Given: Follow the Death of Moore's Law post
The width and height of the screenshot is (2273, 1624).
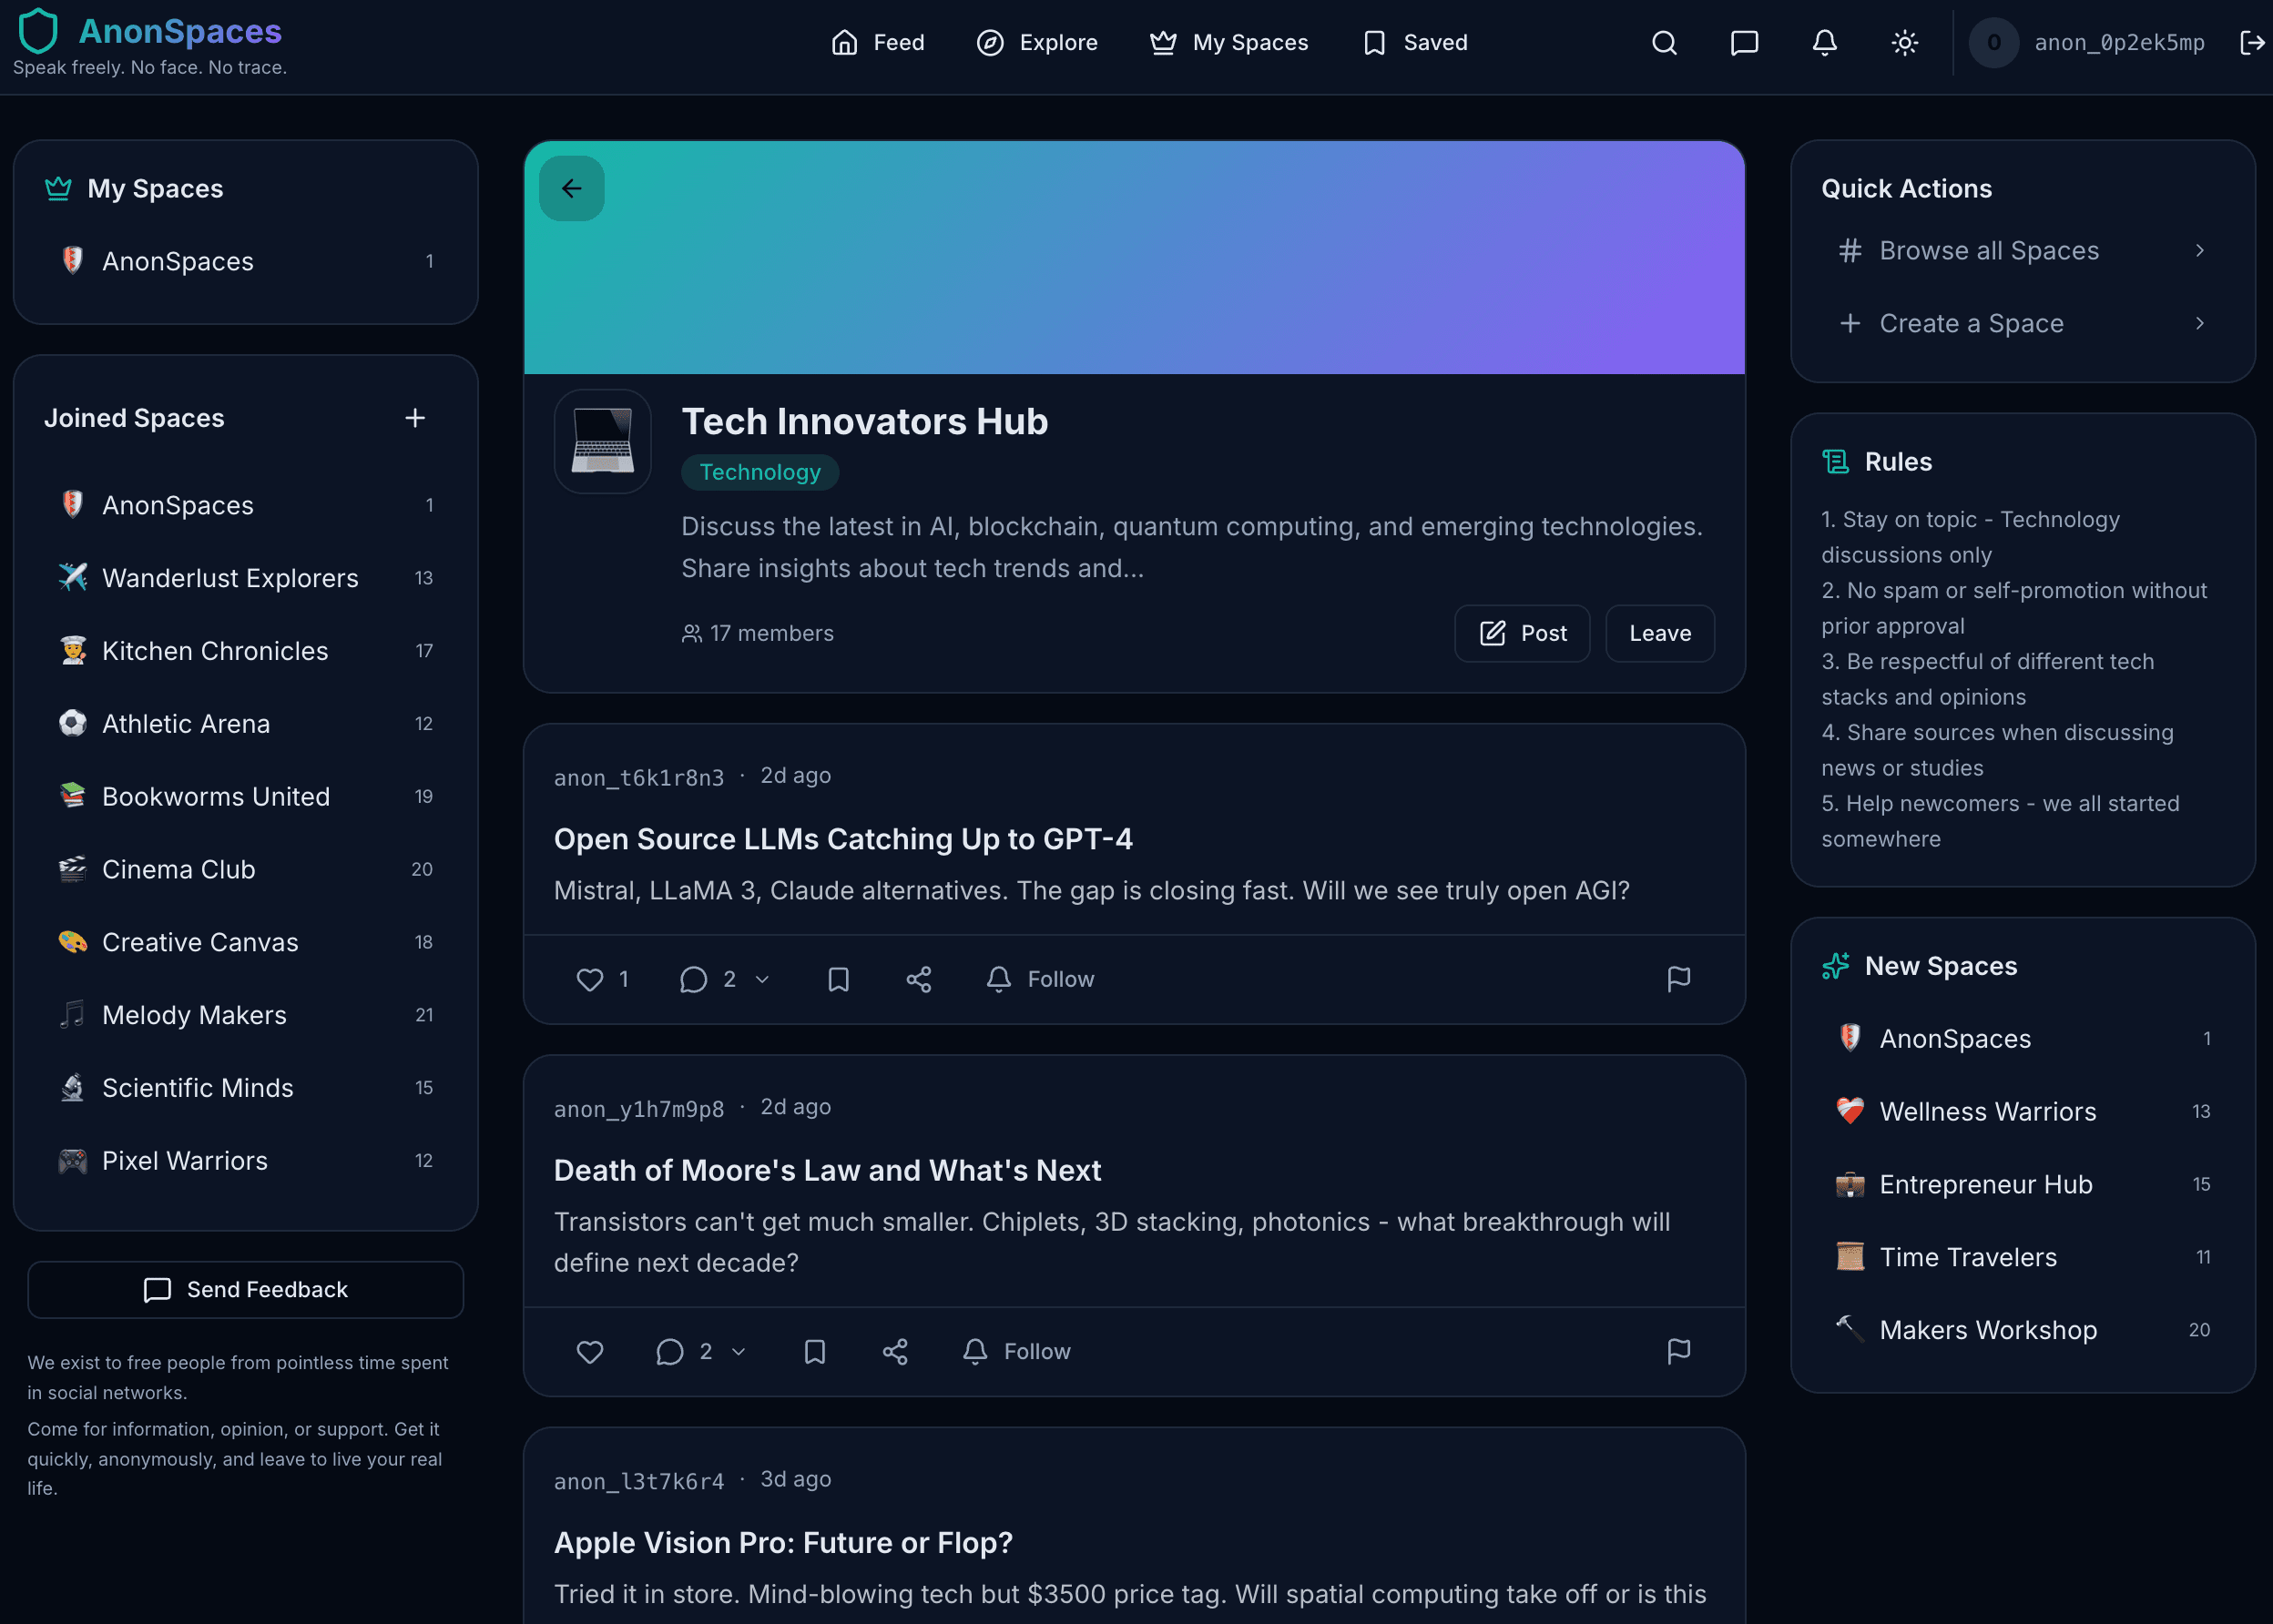Looking at the screenshot, I should point(1016,1351).
